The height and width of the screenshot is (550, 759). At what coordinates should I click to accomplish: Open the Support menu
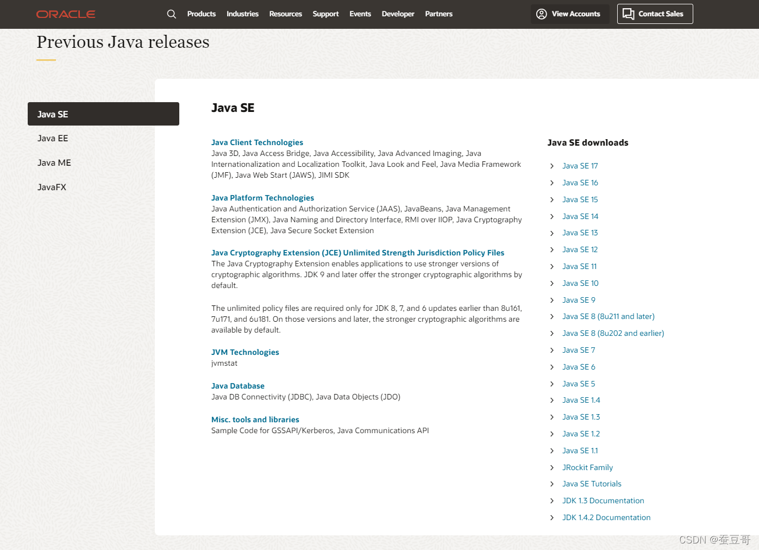325,14
